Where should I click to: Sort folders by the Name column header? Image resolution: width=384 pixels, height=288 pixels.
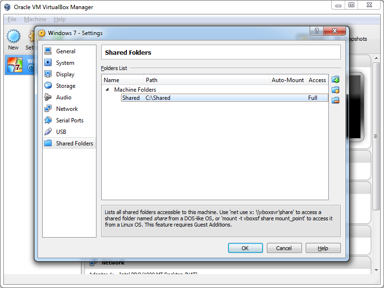[x=123, y=80]
